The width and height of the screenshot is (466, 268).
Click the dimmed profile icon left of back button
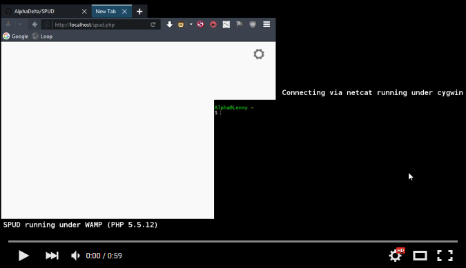(8, 25)
